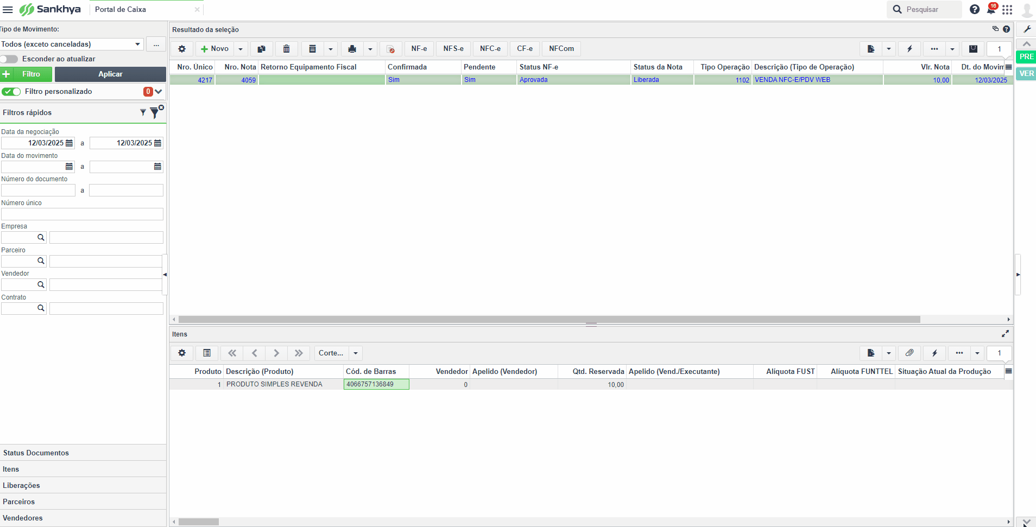Click the PRE side button
The image size is (1036, 527).
click(x=1026, y=56)
